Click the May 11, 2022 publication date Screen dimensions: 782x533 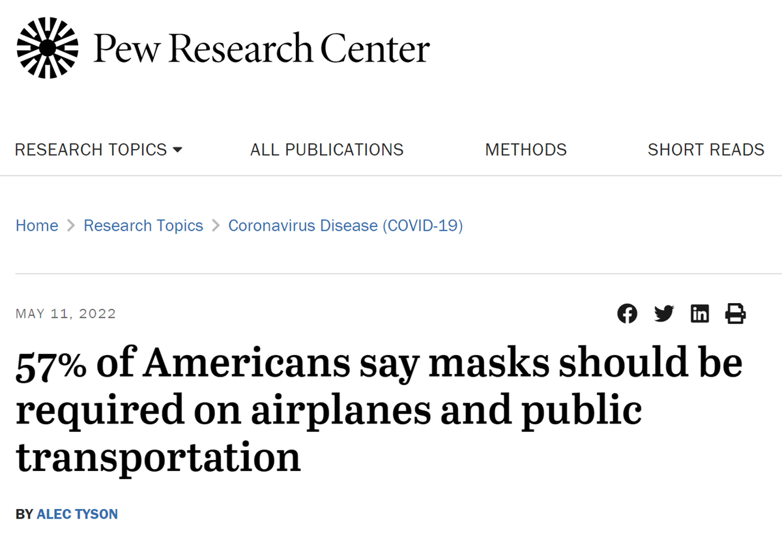[x=65, y=314]
